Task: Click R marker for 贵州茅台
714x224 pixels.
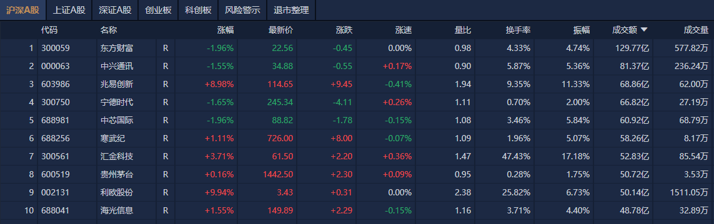Action: tap(166, 175)
